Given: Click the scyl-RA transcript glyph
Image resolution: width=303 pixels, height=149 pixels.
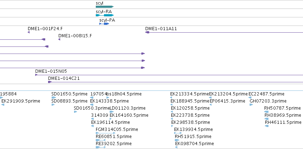Looking at the screenshot, I should tap(105, 15).
